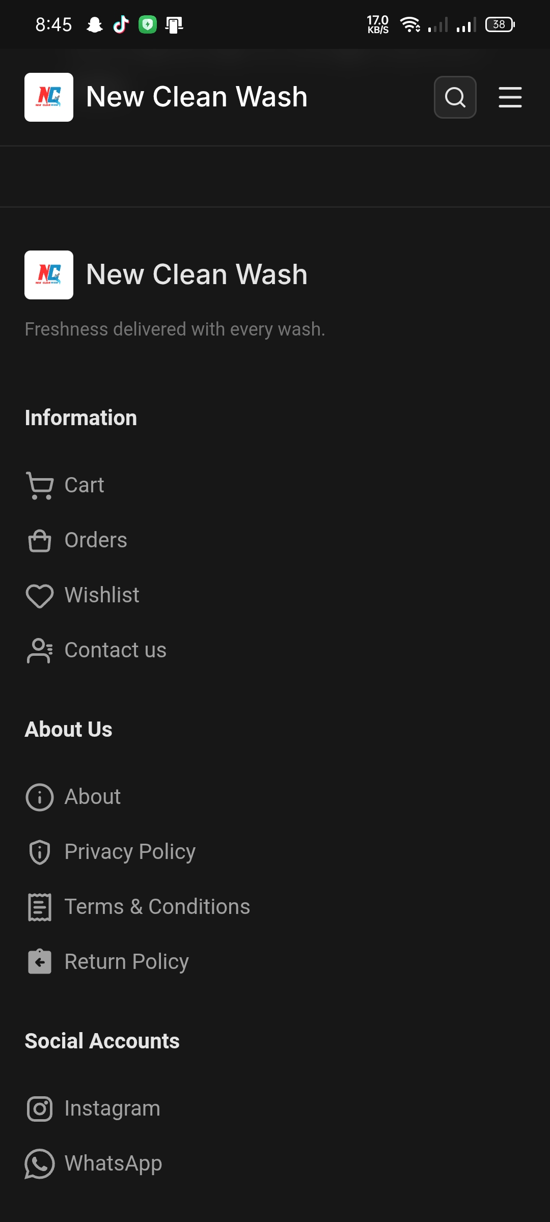Open the Wishlist link
The height and width of the screenshot is (1222, 550).
point(102,595)
